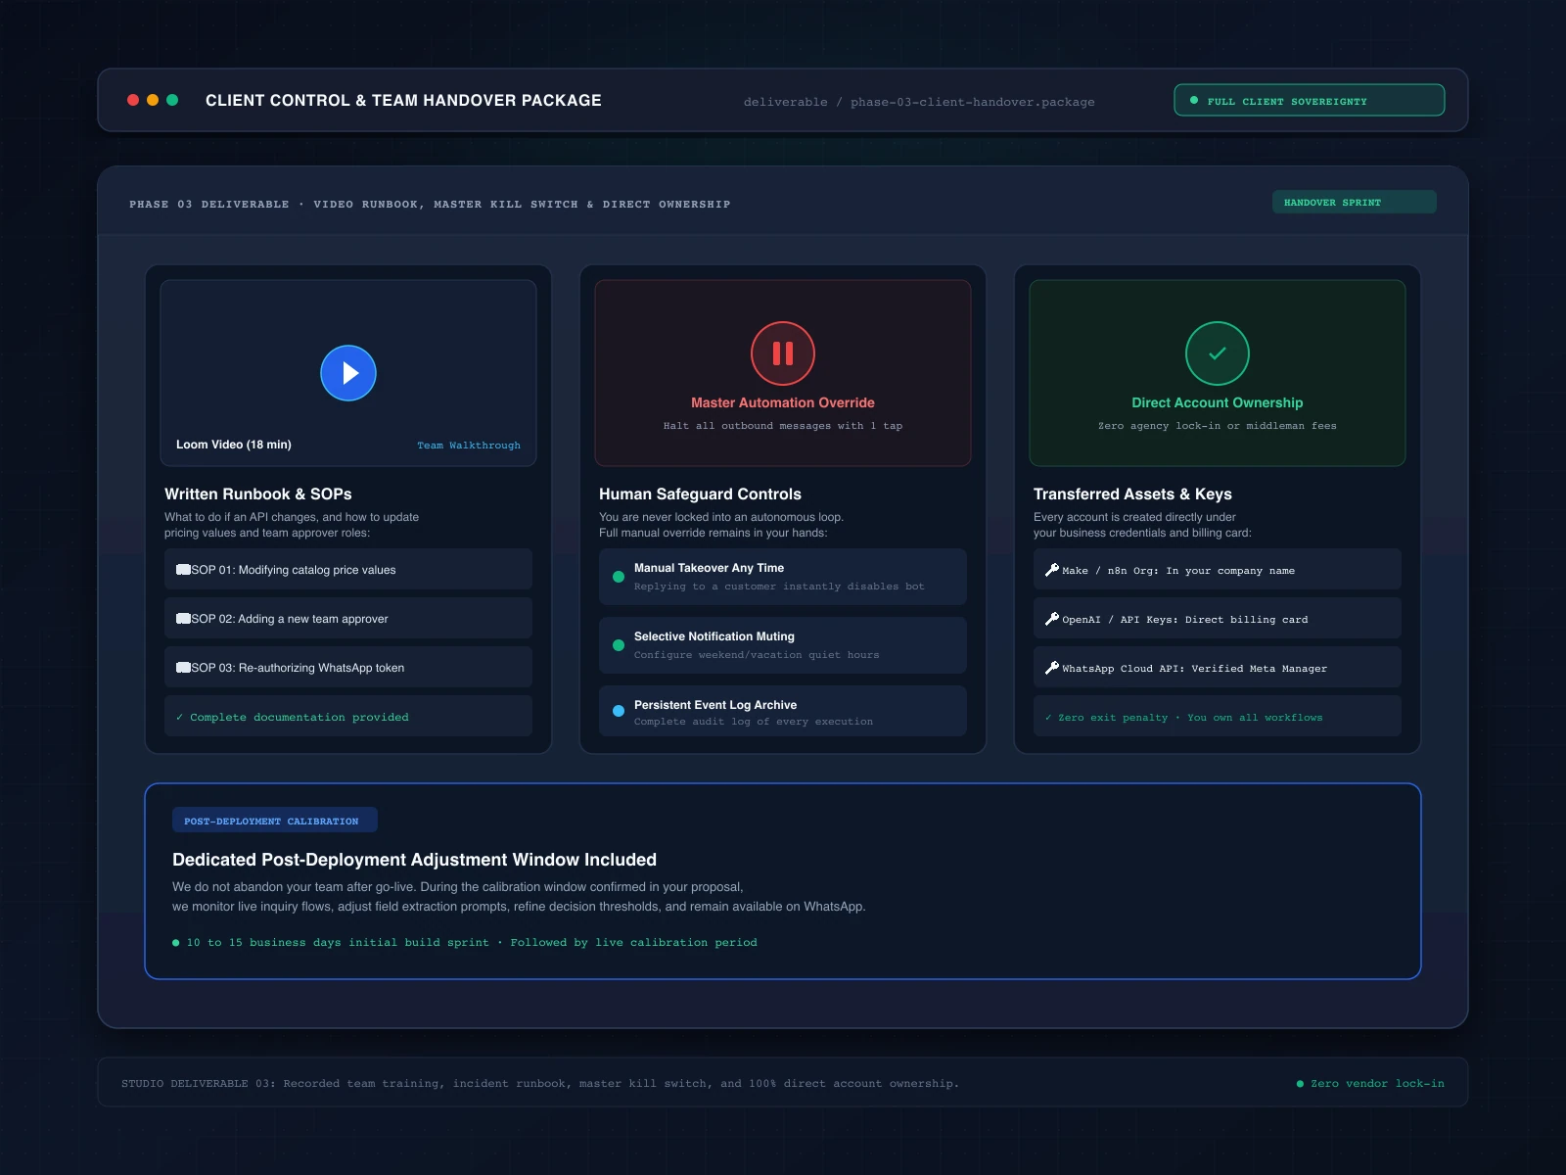Click key icon beside OpenAI / API Keys

(x=1052, y=619)
